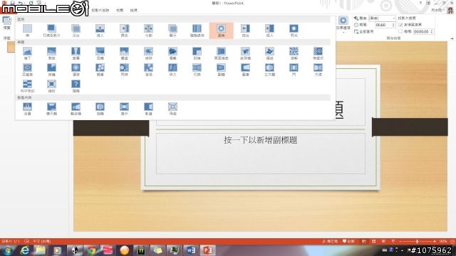Apply the Uncover transition
The image size is (456, 256).
click(x=245, y=31)
